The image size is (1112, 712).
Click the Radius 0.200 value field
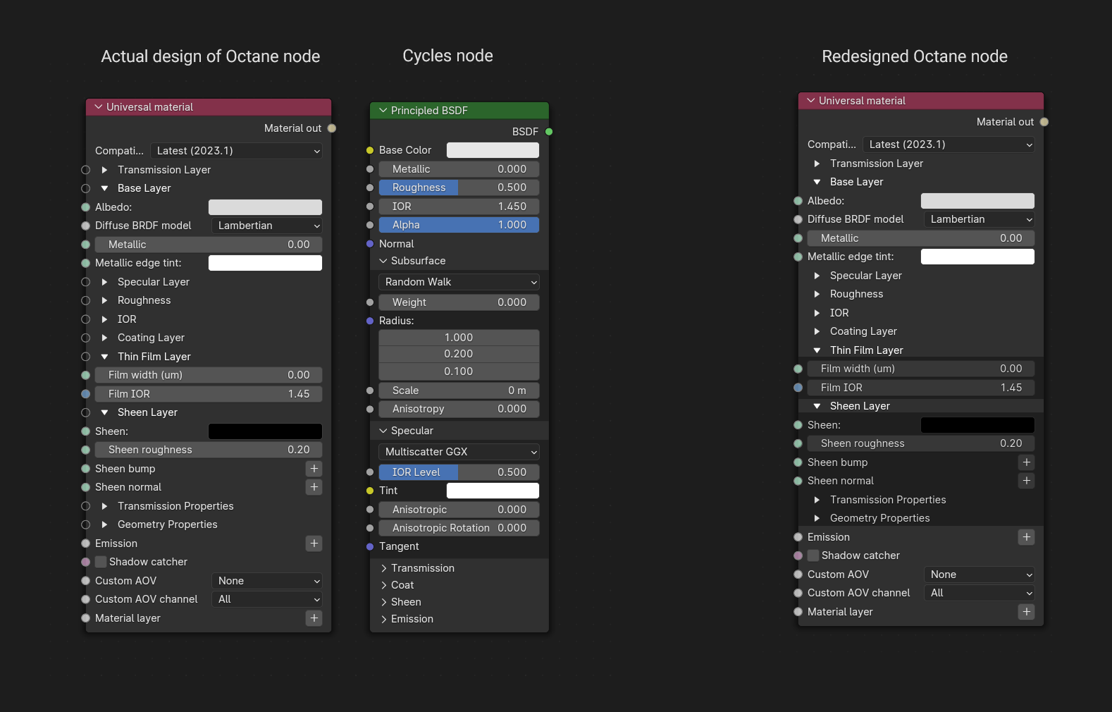coord(459,354)
